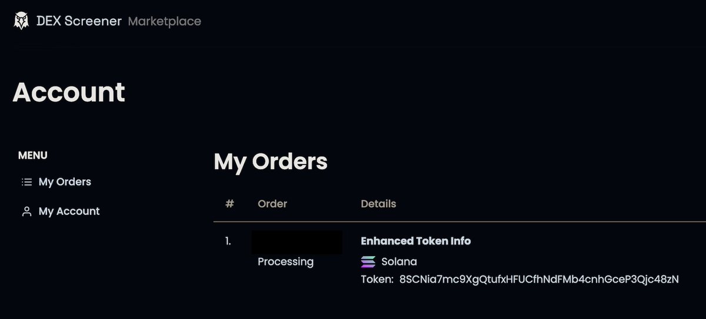Click the Processing order status

pos(285,262)
